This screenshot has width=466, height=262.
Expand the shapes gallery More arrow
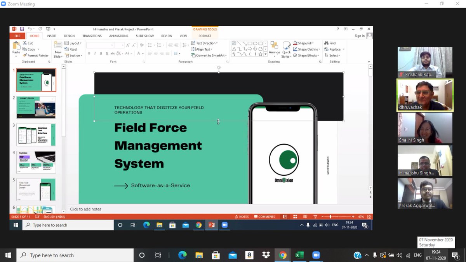266,55
